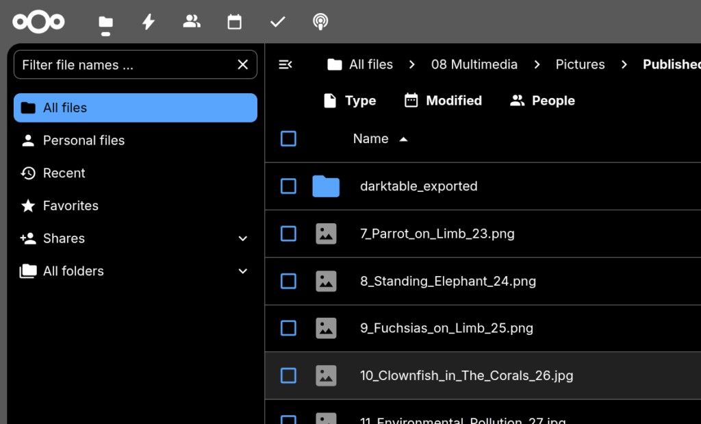Viewport: 701px width, 424px height.
Task: Open the Nextcloud logo home link
Action: point(38,22)
